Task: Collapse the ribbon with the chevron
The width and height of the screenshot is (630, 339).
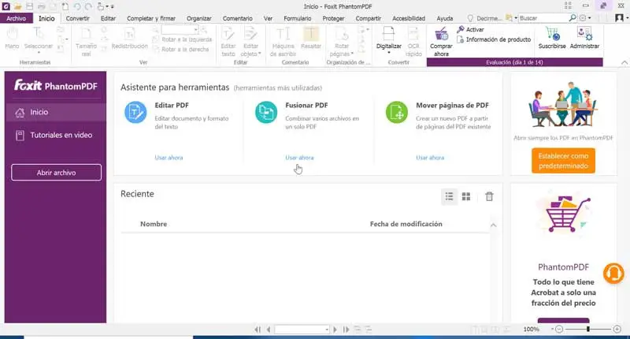Action: click(624, 62)
